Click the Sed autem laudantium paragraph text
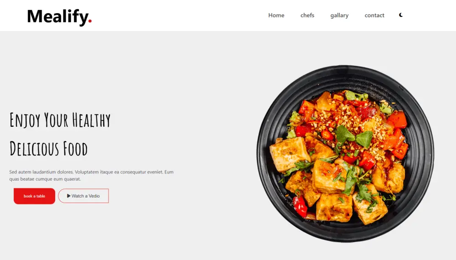 click(x=91, y=175)
